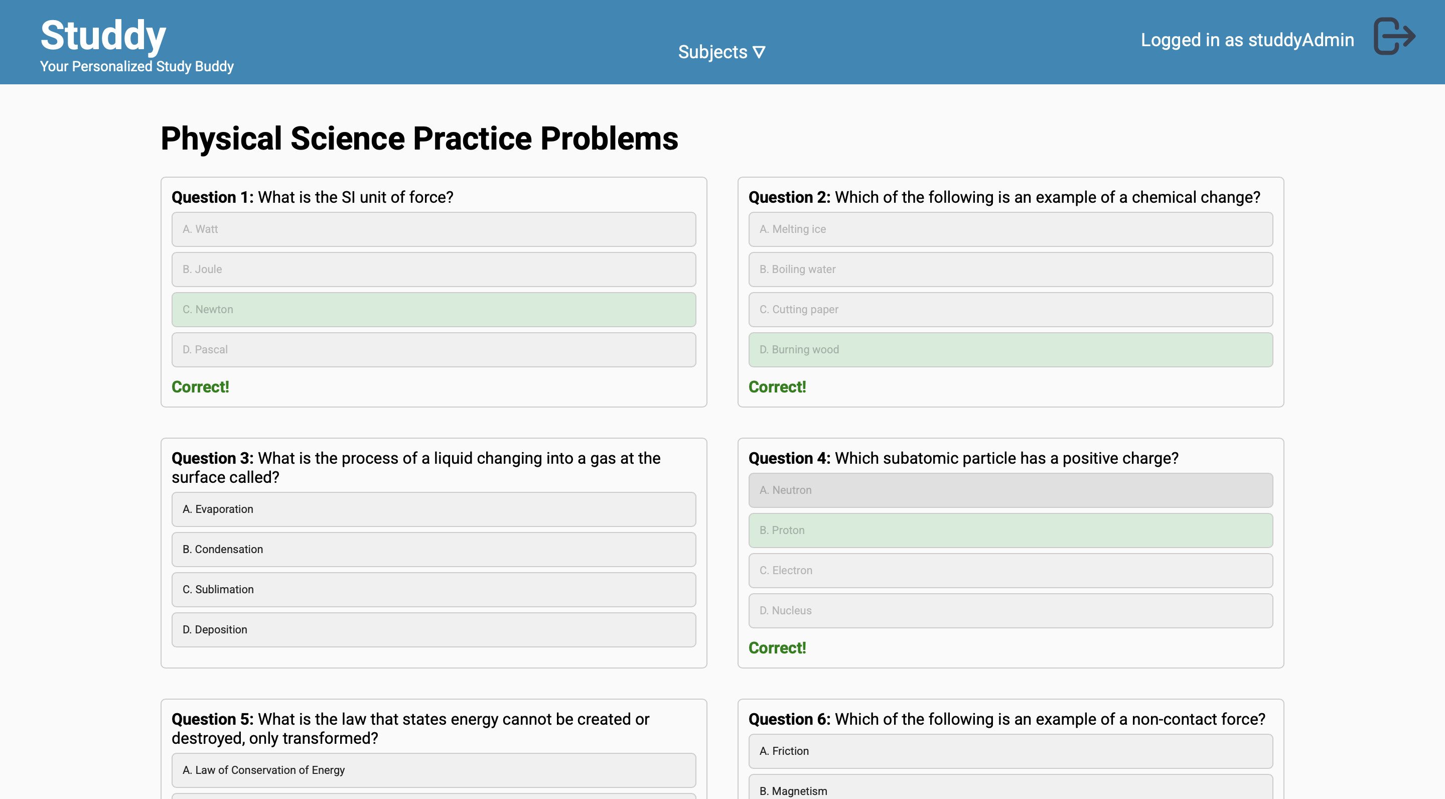Select answer A. Friction for Question 6

tap(1010, 751)
